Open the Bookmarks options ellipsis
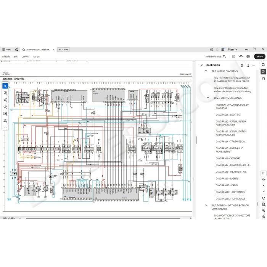 click(x=254, y=65)
